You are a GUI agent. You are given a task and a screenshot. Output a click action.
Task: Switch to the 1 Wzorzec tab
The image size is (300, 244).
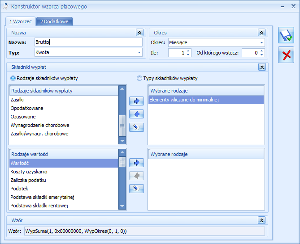pyautogui.click(x=21, y=21)
